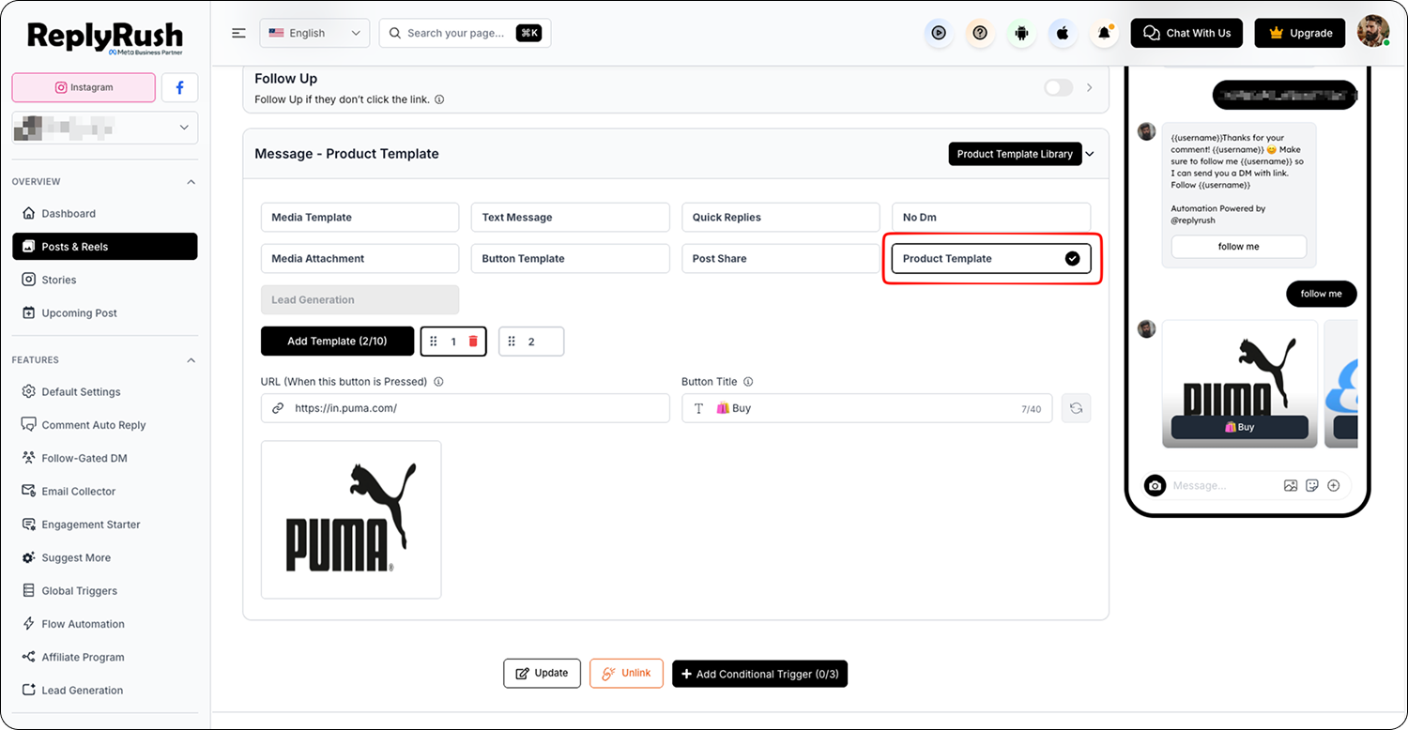This screenshot has height=730, width=1408.
Task: Open Engagement Starter in sidebar
Action: pyautogui.click(x=105, y=525)
